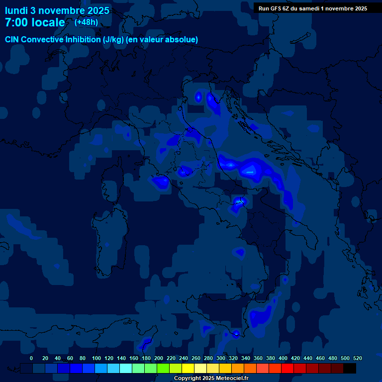Click the '0' legend scale value
382x382 pixels.
click(31, 358)
